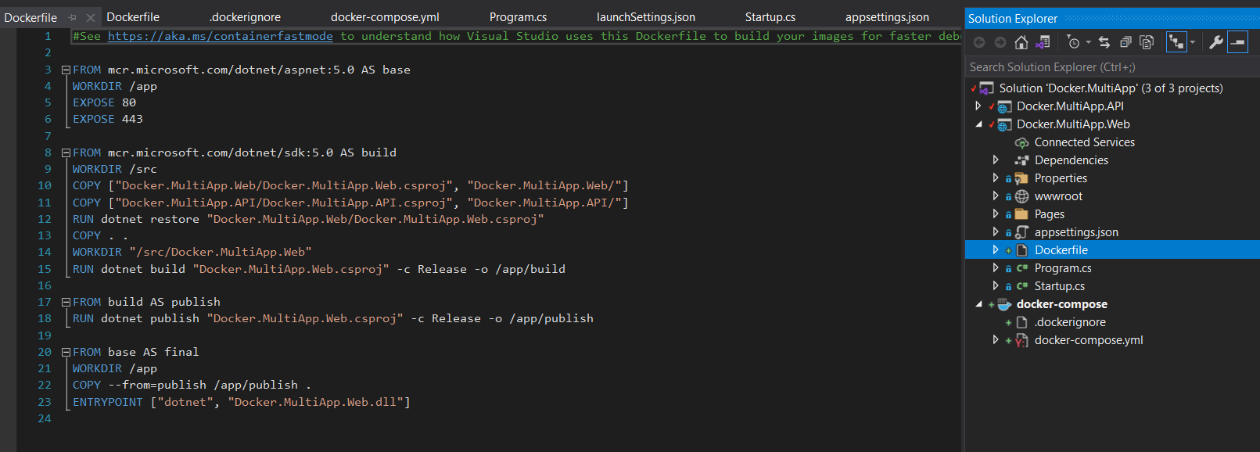This screenshot has height=452, width=1260.
Task: Expand the Dependencies node
Action: point(996,160)
